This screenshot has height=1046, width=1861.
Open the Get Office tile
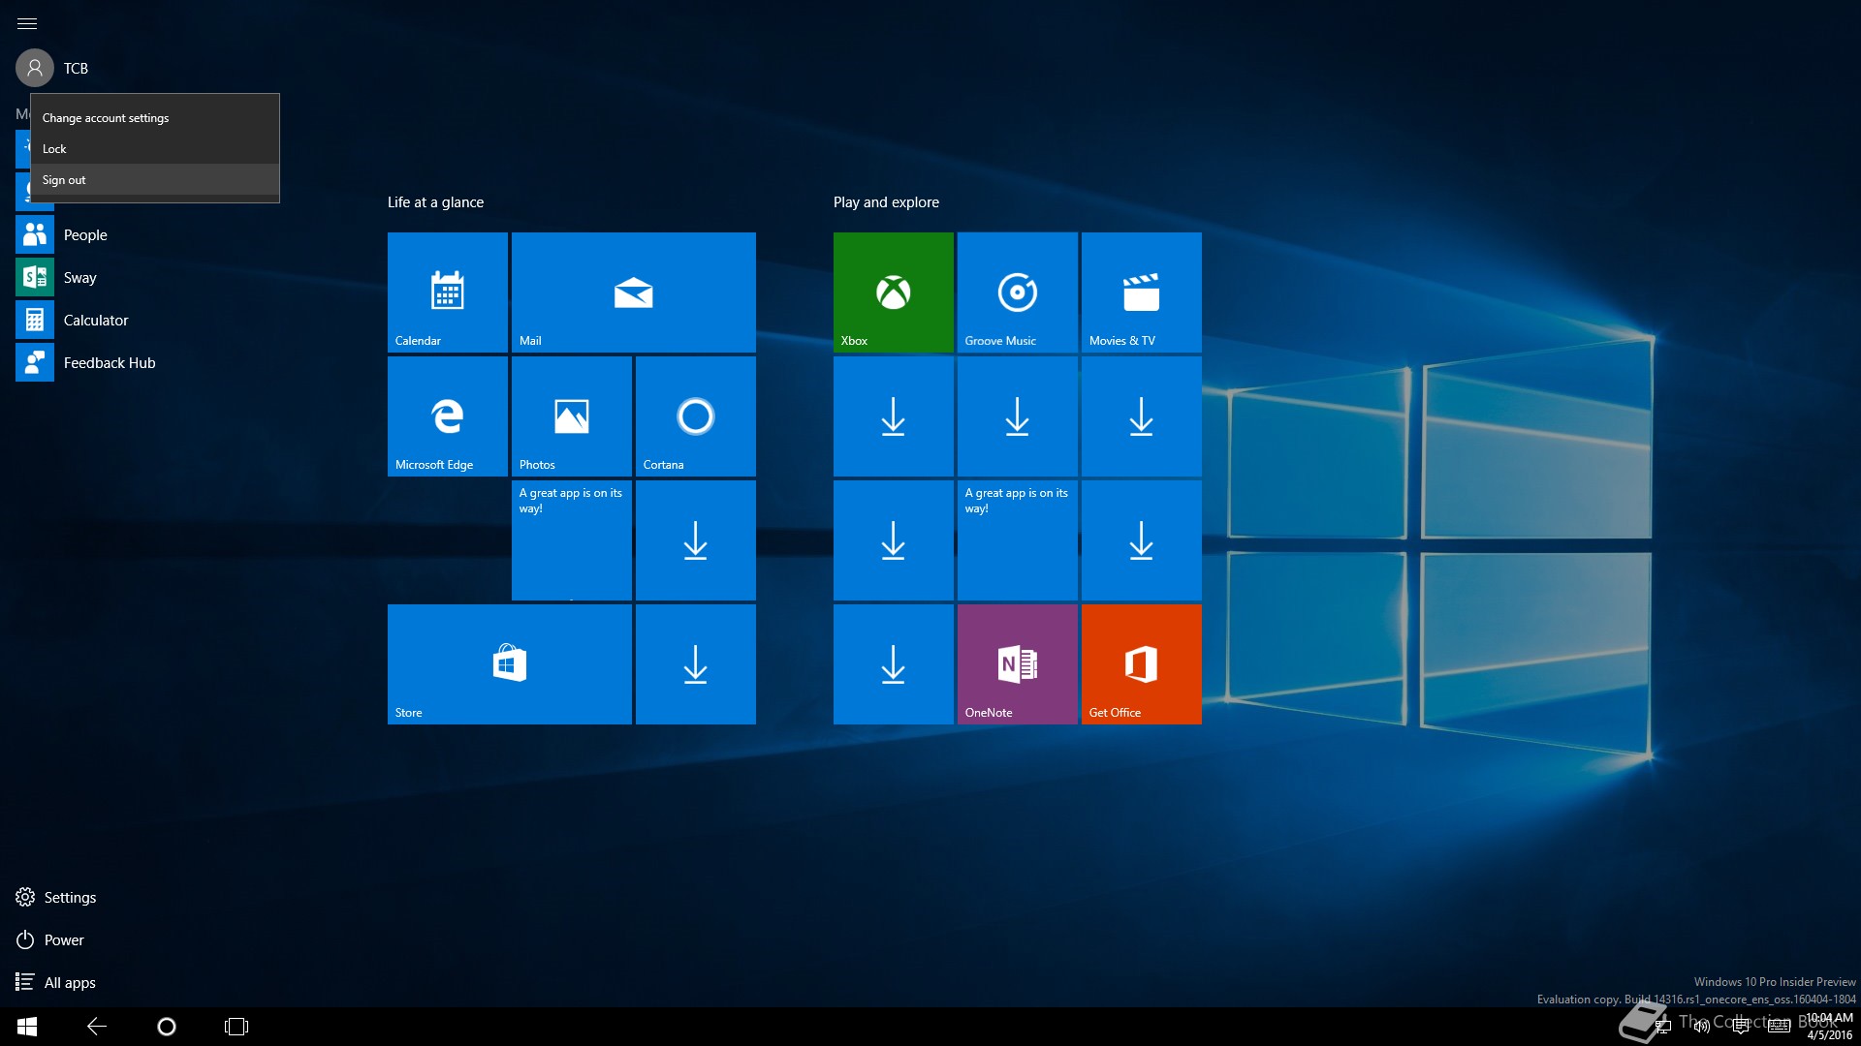click(1142, 664)
